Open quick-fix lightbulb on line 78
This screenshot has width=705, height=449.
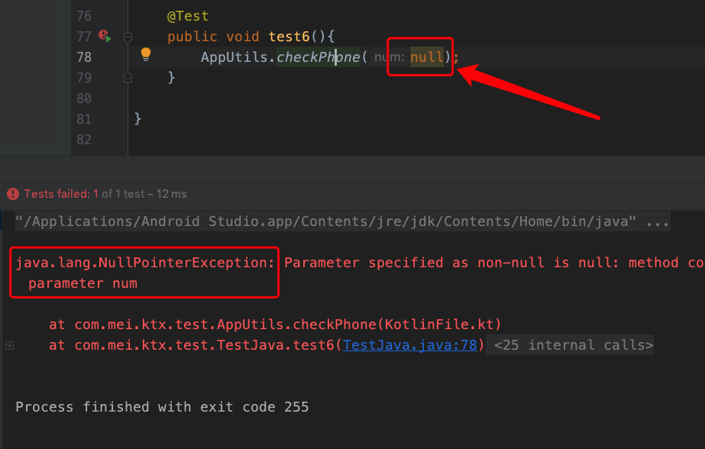[x=146, y=56]
